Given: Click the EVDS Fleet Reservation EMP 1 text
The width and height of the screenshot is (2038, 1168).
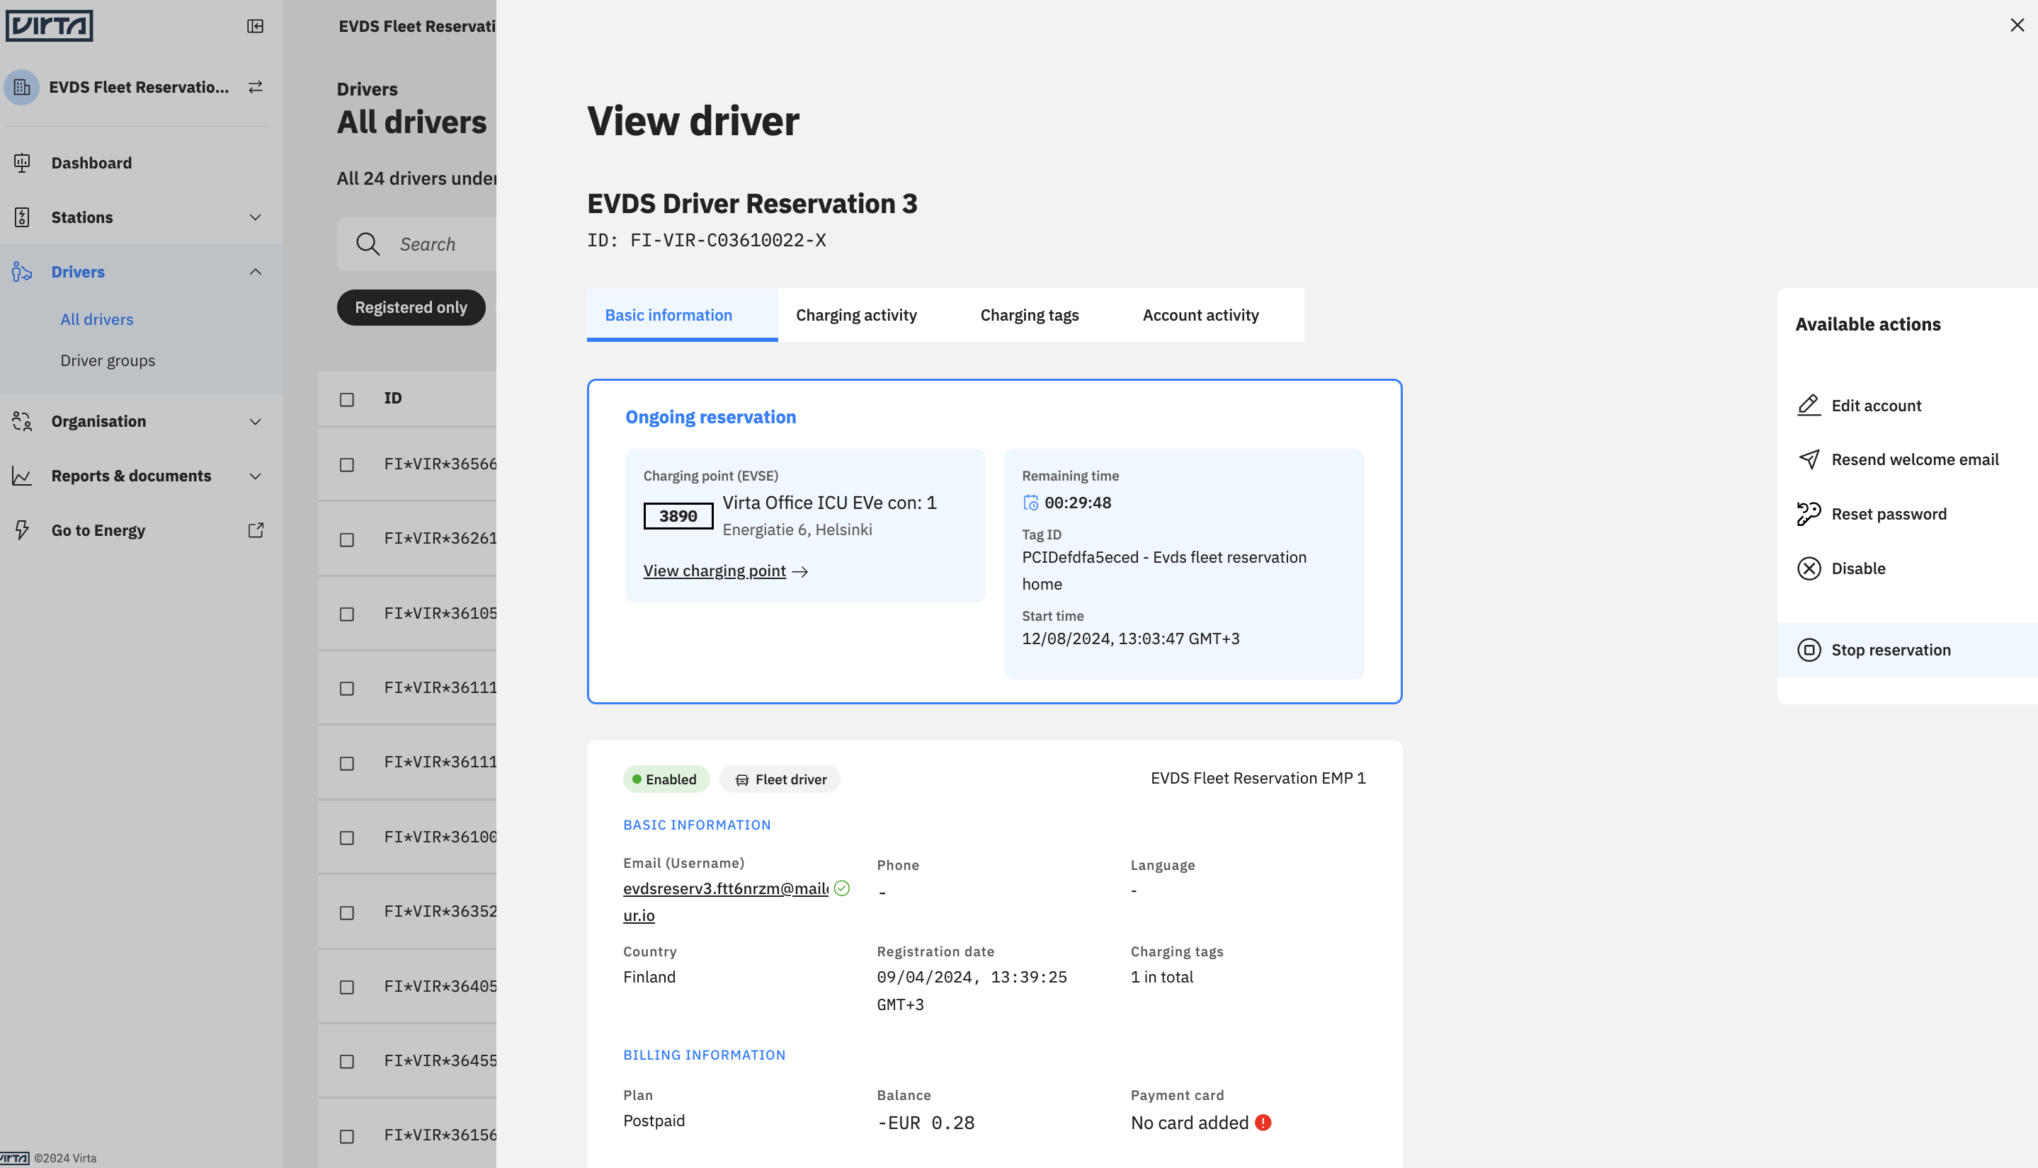Looking at the screenshot, I should pos(1258,778).
